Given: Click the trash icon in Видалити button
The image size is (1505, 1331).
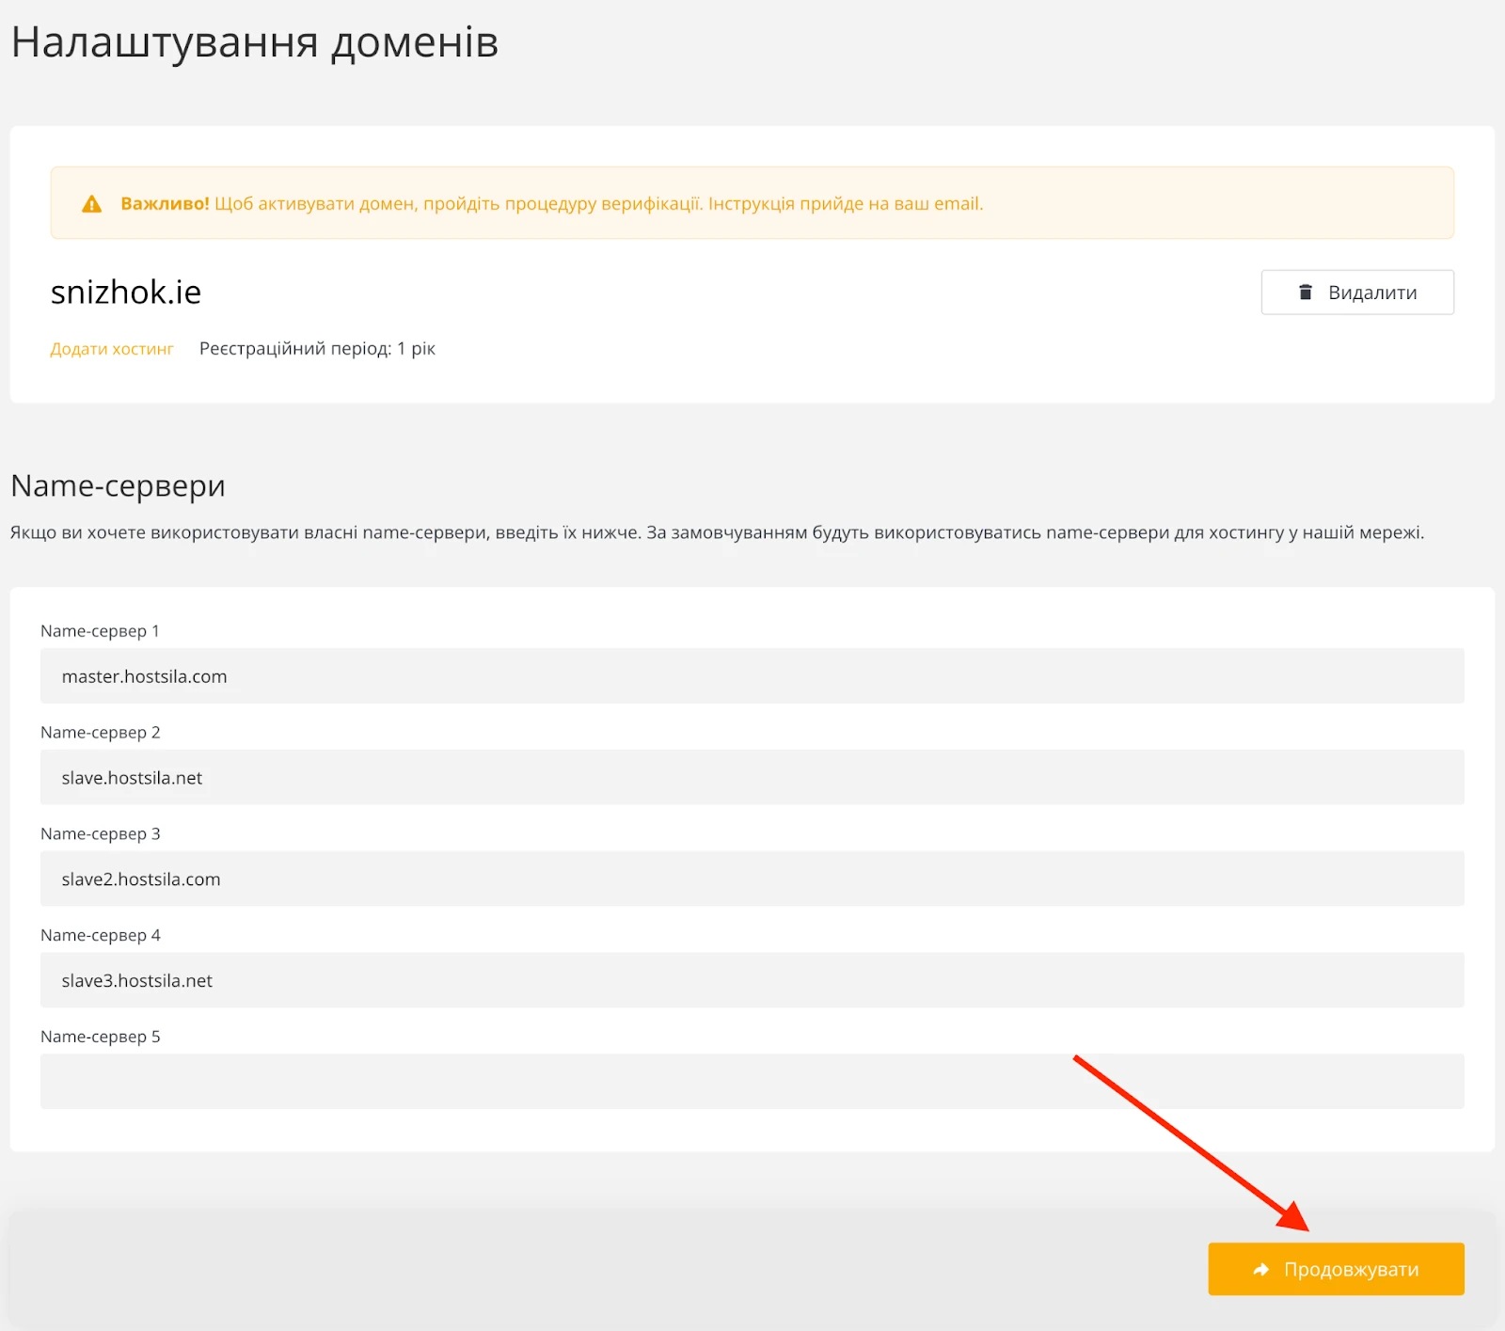Looking at the screenshot, I should [x=1306, y=293].
